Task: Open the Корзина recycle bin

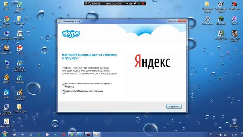Action: [234, 123]
